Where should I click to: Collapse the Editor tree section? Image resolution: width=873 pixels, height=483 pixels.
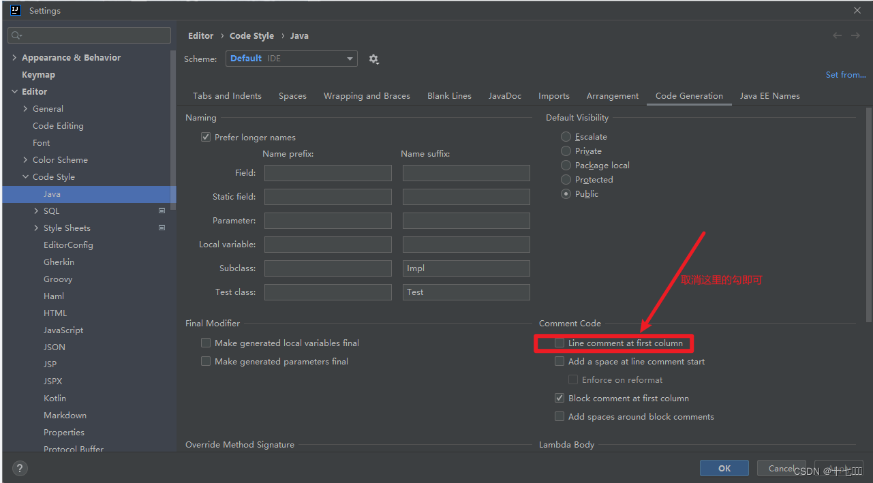coord(14,91)
